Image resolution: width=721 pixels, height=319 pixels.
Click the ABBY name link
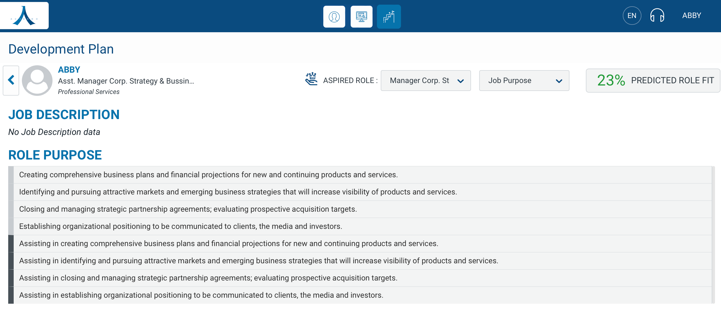pos(69,70)
